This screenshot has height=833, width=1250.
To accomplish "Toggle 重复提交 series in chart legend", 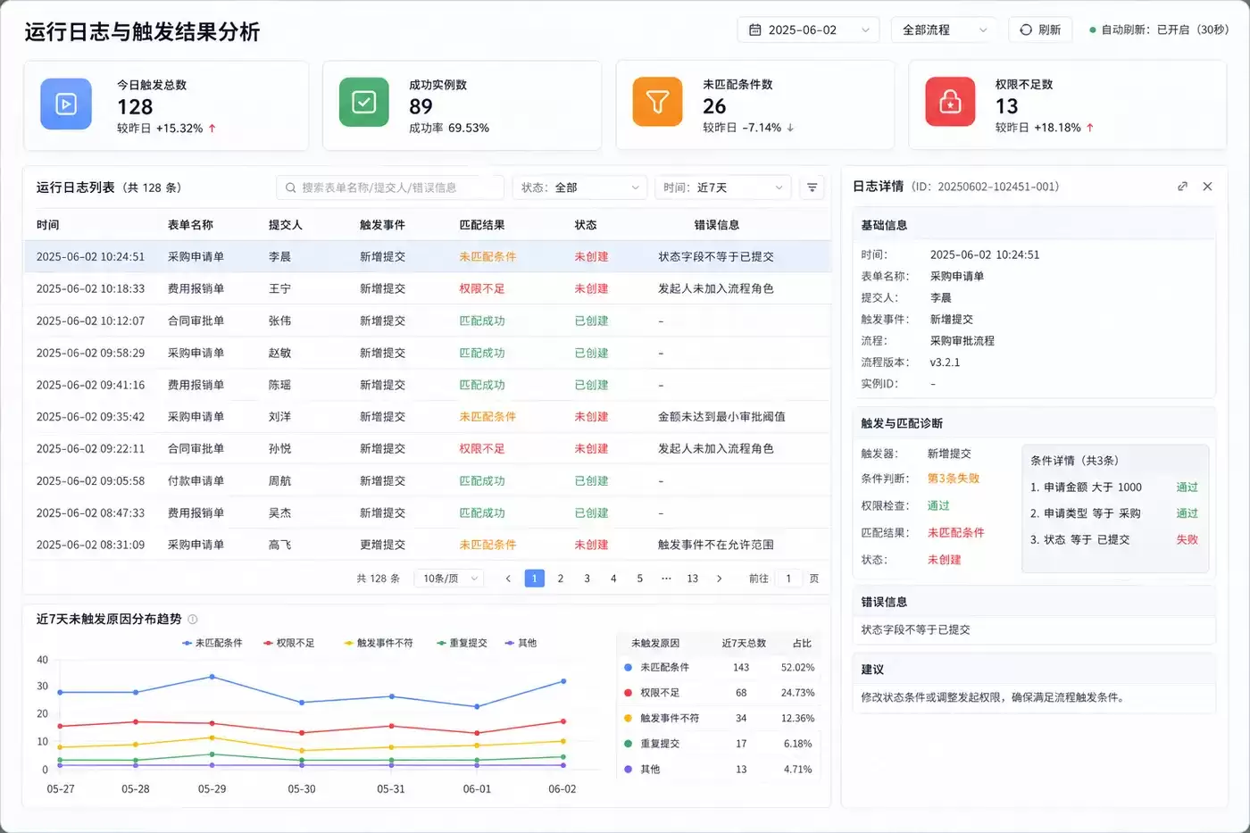I will point(462,643).
